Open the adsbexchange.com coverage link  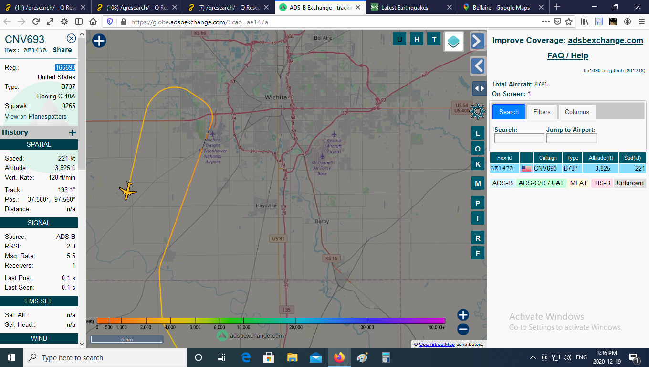tap(605, 41)
